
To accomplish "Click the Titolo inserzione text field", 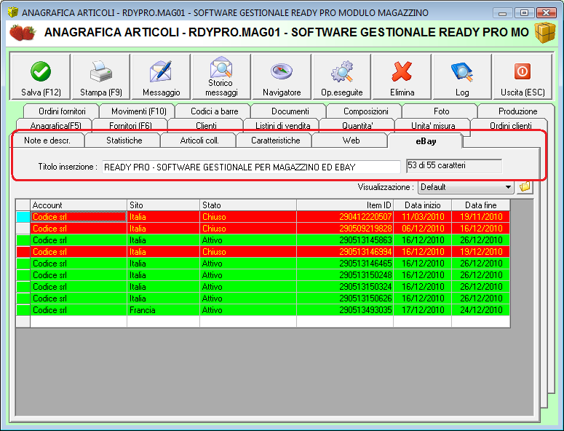I will (251, 167).
